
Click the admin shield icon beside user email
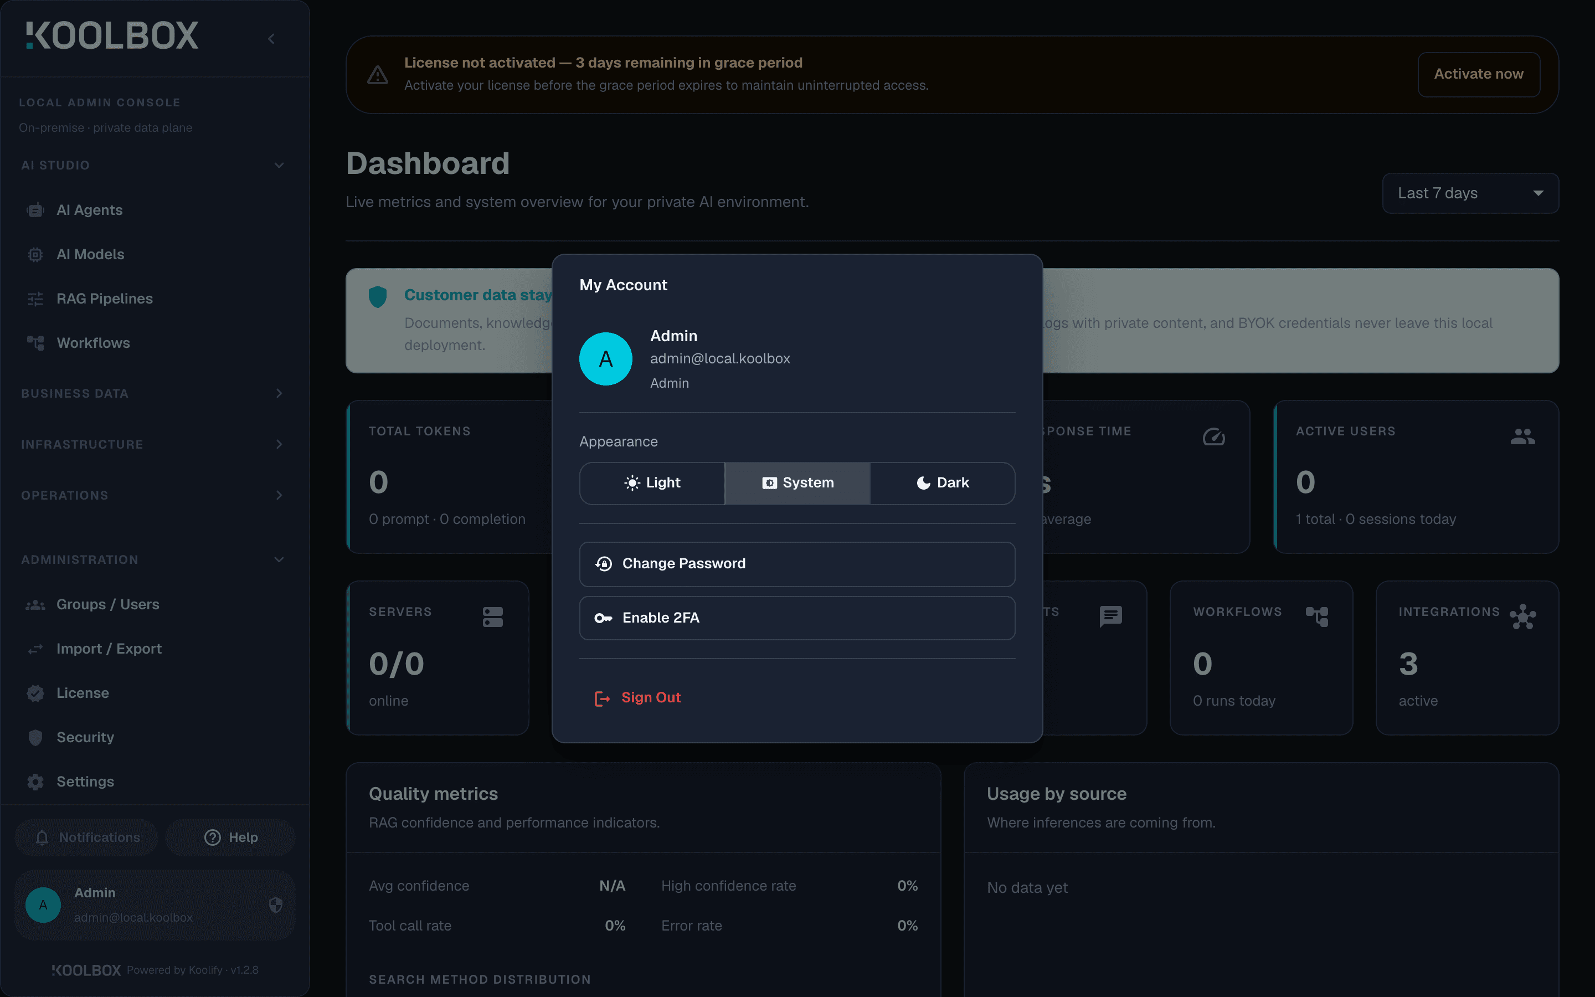click(275, 905)
